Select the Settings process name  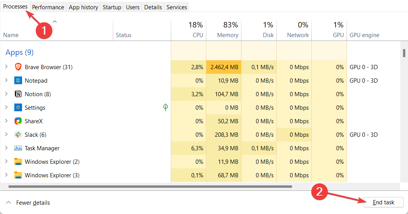pos(35,108)
